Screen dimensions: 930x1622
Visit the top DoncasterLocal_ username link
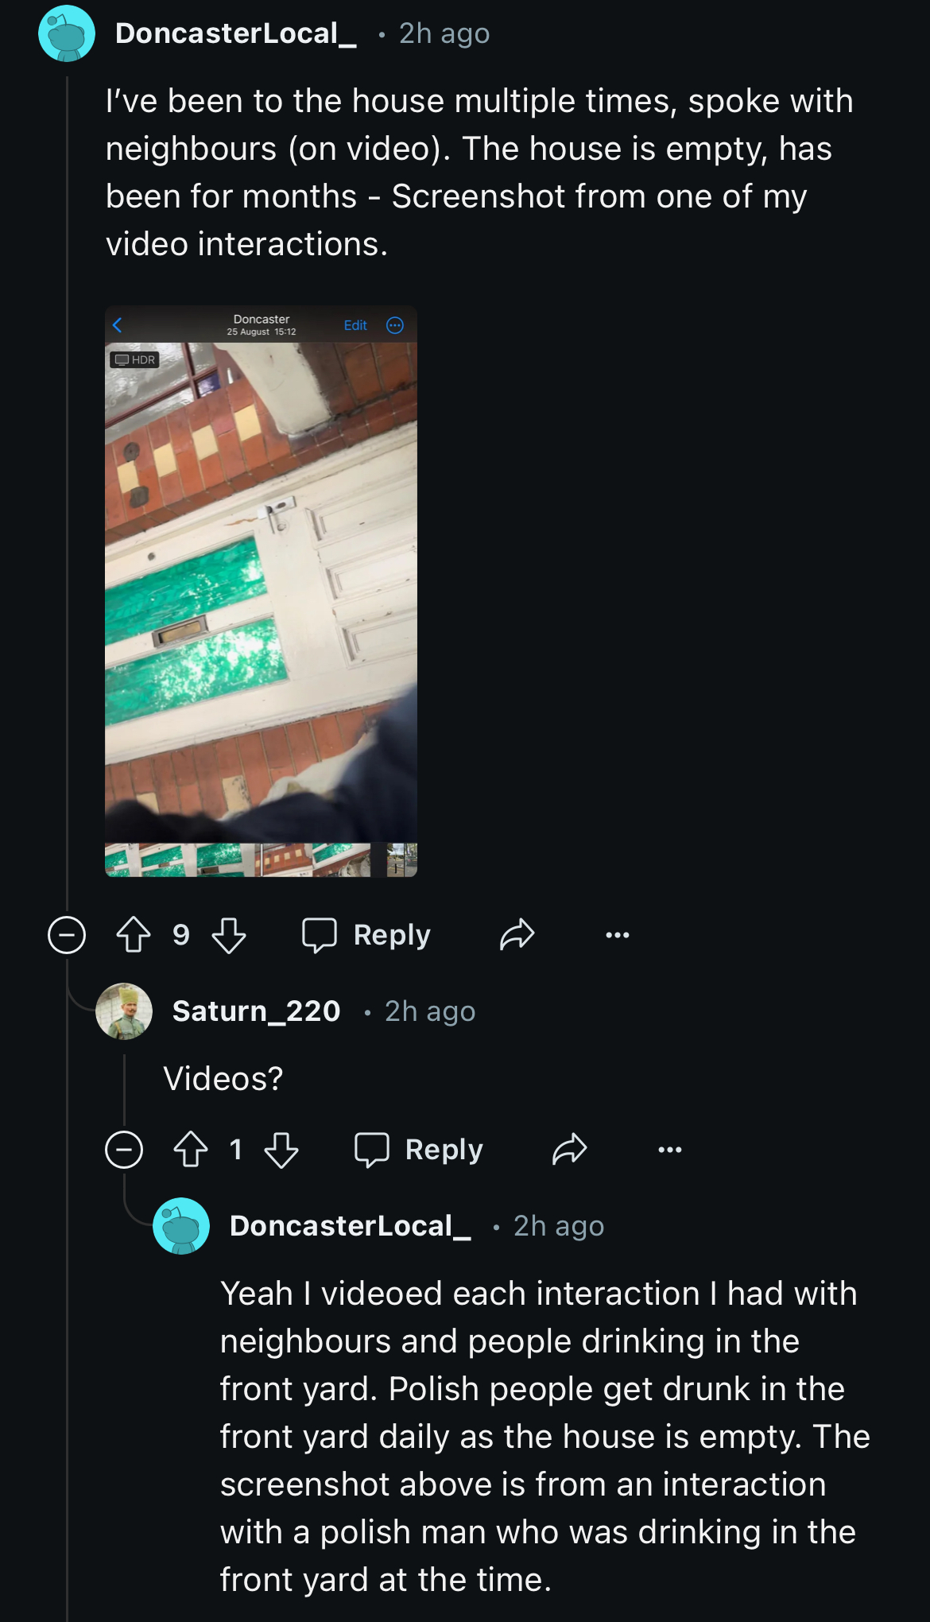click(x=235, y=33)
